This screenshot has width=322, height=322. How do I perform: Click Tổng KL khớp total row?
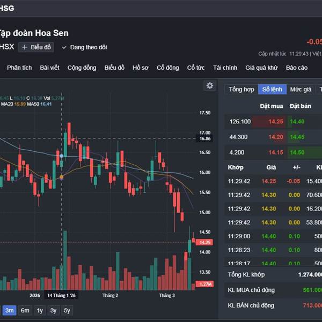(273, 275)
